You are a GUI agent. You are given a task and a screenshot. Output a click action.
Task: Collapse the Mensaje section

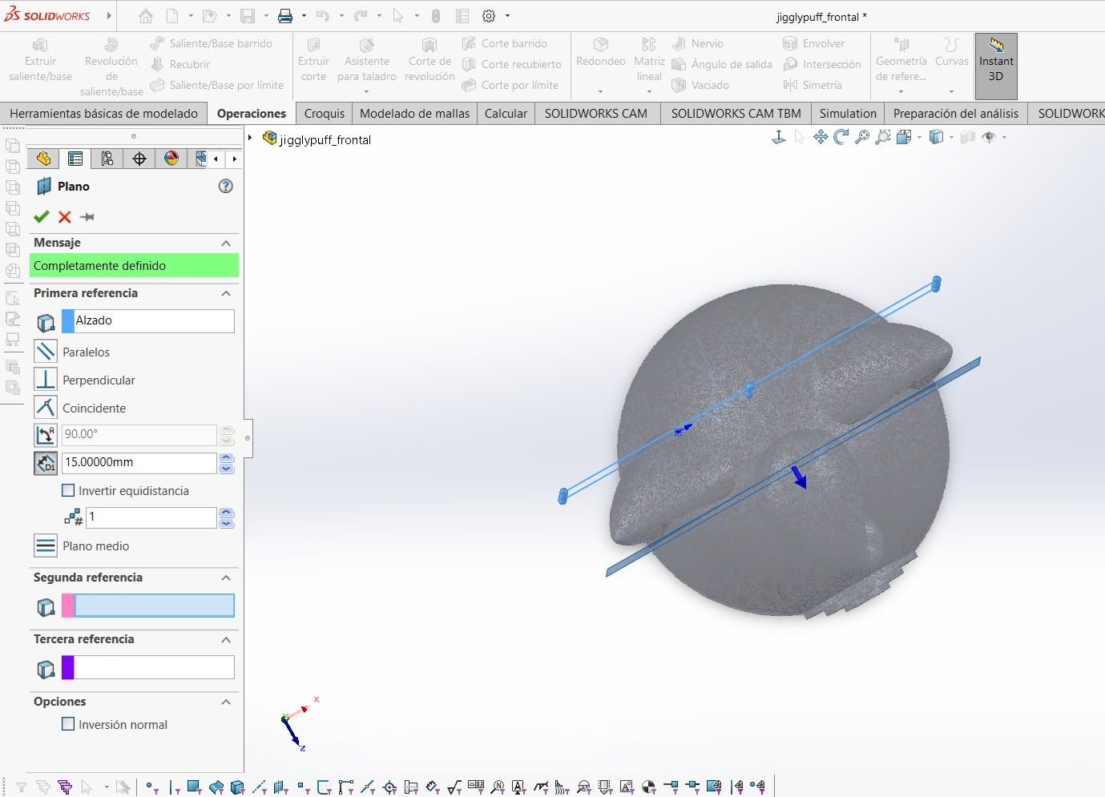[226, 243]
